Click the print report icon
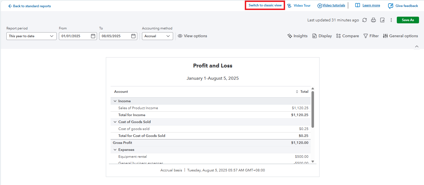The height and width of the screenshot is (185, 424). pos(373,20)
